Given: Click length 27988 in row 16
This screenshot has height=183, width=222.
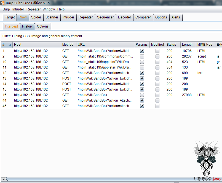Looking at the screenshot, I should tap(187, 95).
